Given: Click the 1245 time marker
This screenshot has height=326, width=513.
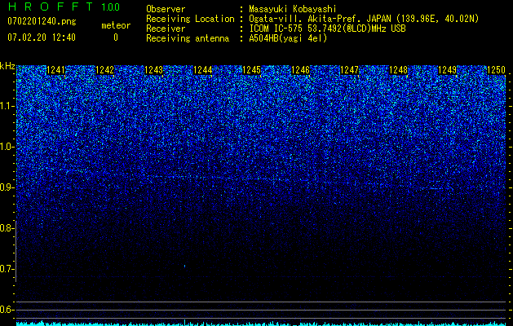Looking at the screenshot, I should pyautogui.click(x=251, y=70).
